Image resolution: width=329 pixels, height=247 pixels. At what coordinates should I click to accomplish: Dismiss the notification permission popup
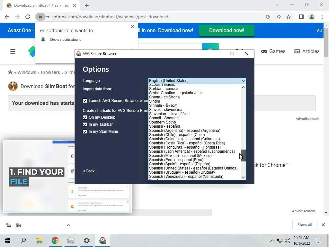pyautogui.click(x=133, y=26)
